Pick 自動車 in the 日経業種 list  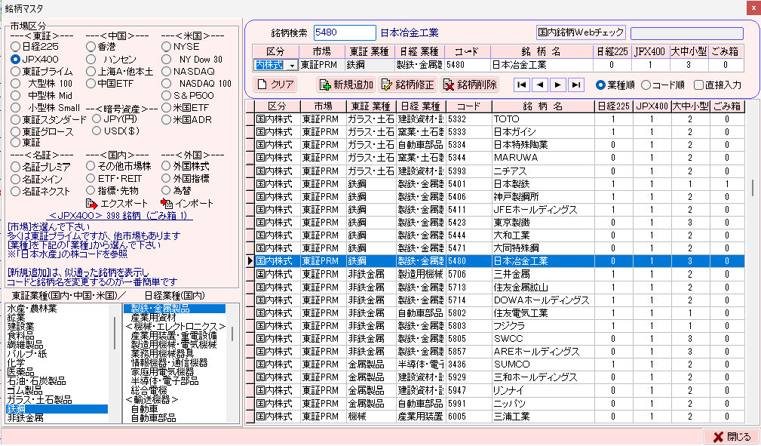point(144,408)
